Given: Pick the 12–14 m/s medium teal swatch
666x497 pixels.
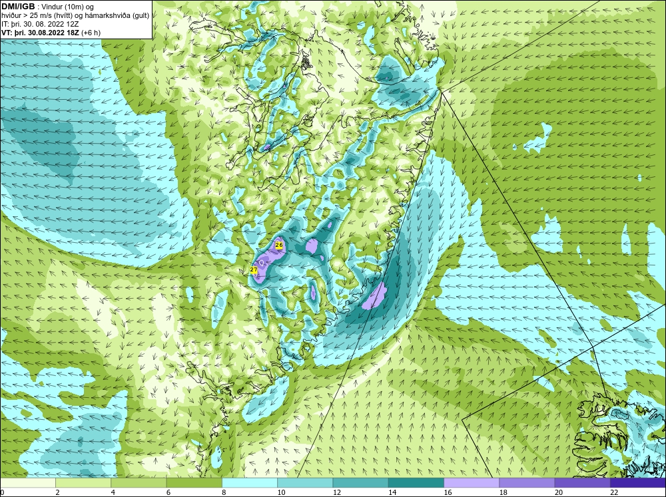Looking at the screenshot, I should 360,482.
